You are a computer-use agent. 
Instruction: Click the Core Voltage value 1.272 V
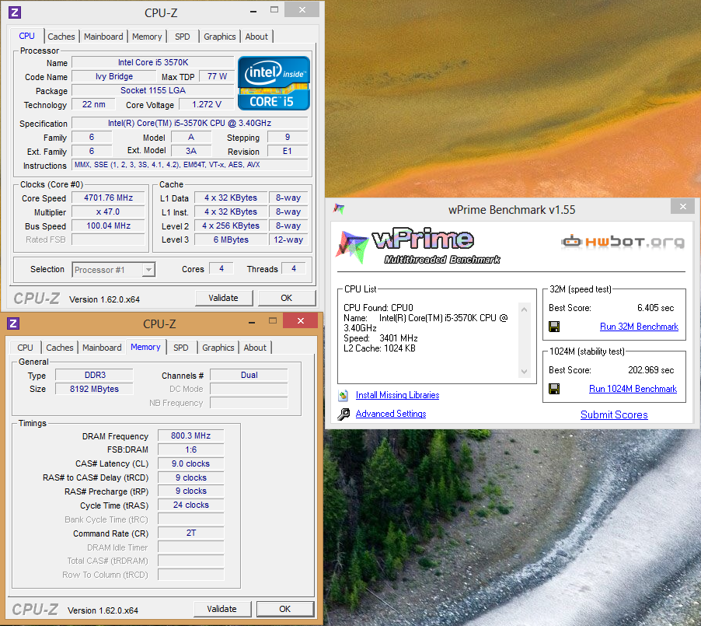(x=207, y=104)
